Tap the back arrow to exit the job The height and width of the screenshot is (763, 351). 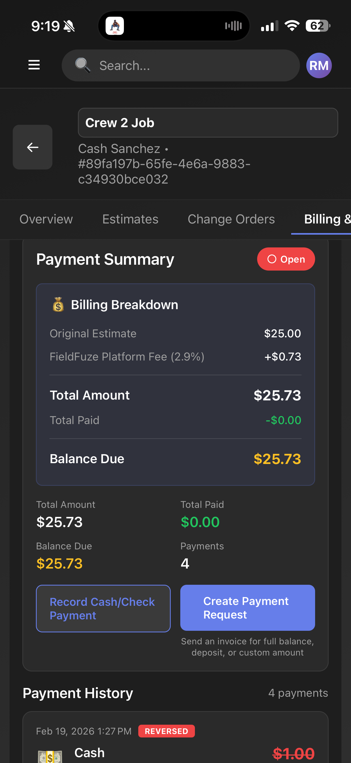(32, 147)
